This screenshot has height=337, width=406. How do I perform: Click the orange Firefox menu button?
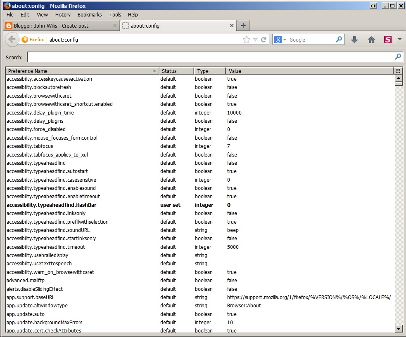coord(33,40)
